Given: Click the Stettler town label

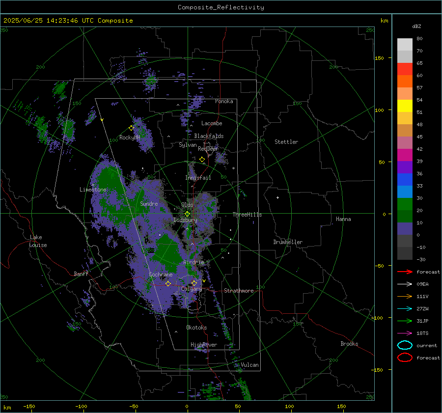Looking at the screenshot, I should coord(286,142).
